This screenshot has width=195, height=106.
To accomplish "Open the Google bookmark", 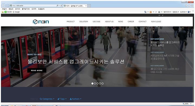I will (x=16, y=12).
